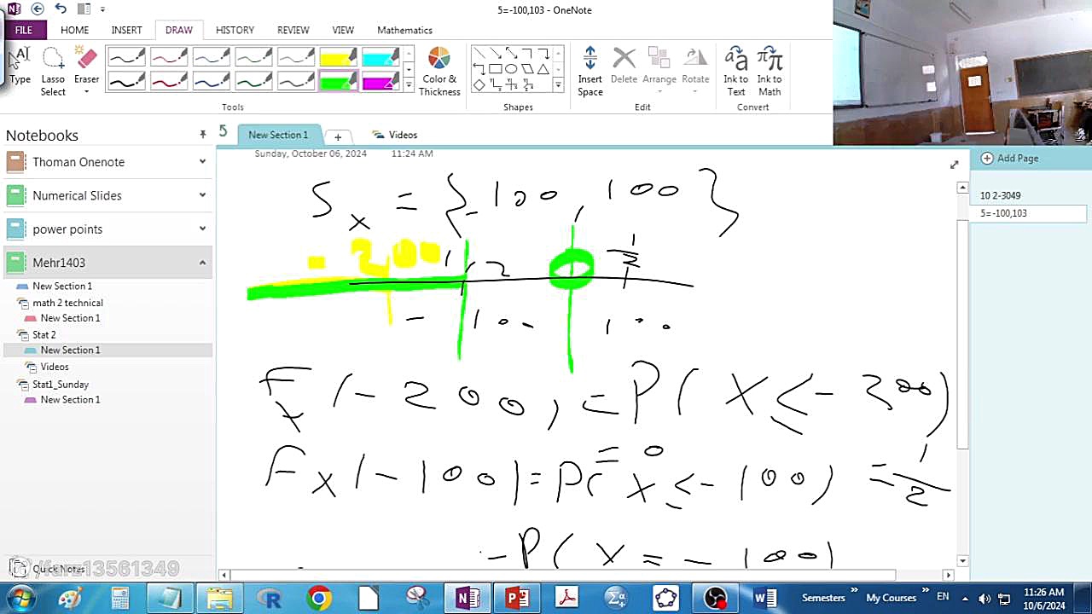The height and width of the screenshot is (614, 1092).
Task: Select the Type tool
Action: click(x=20, y=67)
